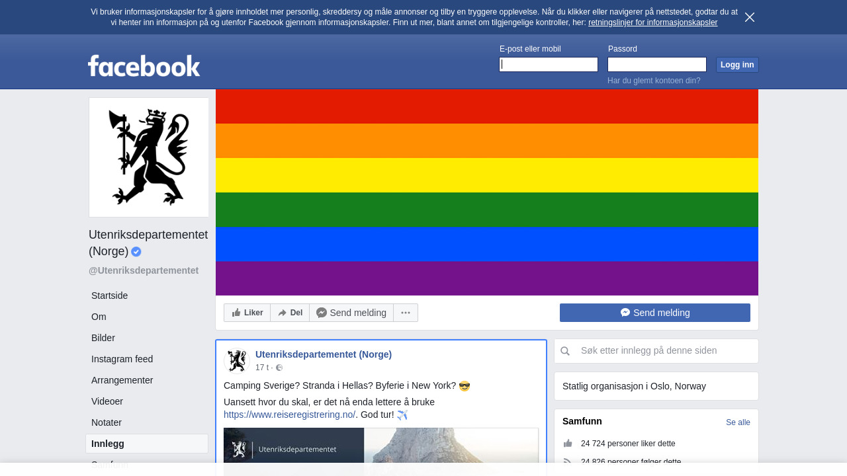Click the grey Send melding button
The width and height of the screenshot is (847, 476).
(351, 313)
